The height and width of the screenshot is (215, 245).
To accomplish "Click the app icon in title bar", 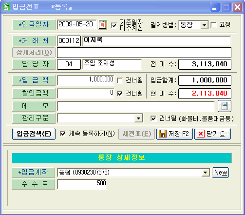I will pyautogui.click(x=6, y=7).
